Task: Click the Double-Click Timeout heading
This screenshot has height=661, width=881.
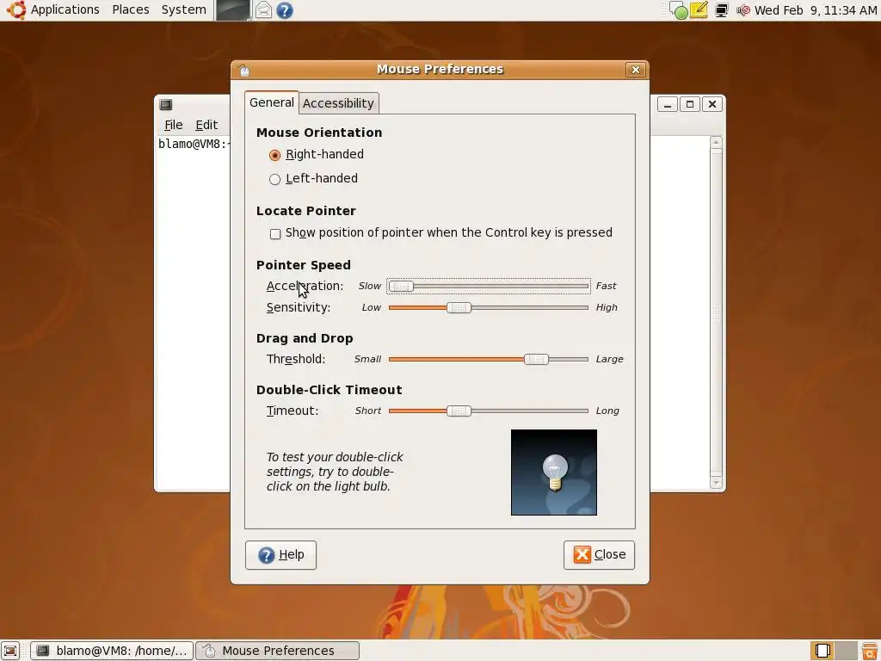Action: point(330,390)
